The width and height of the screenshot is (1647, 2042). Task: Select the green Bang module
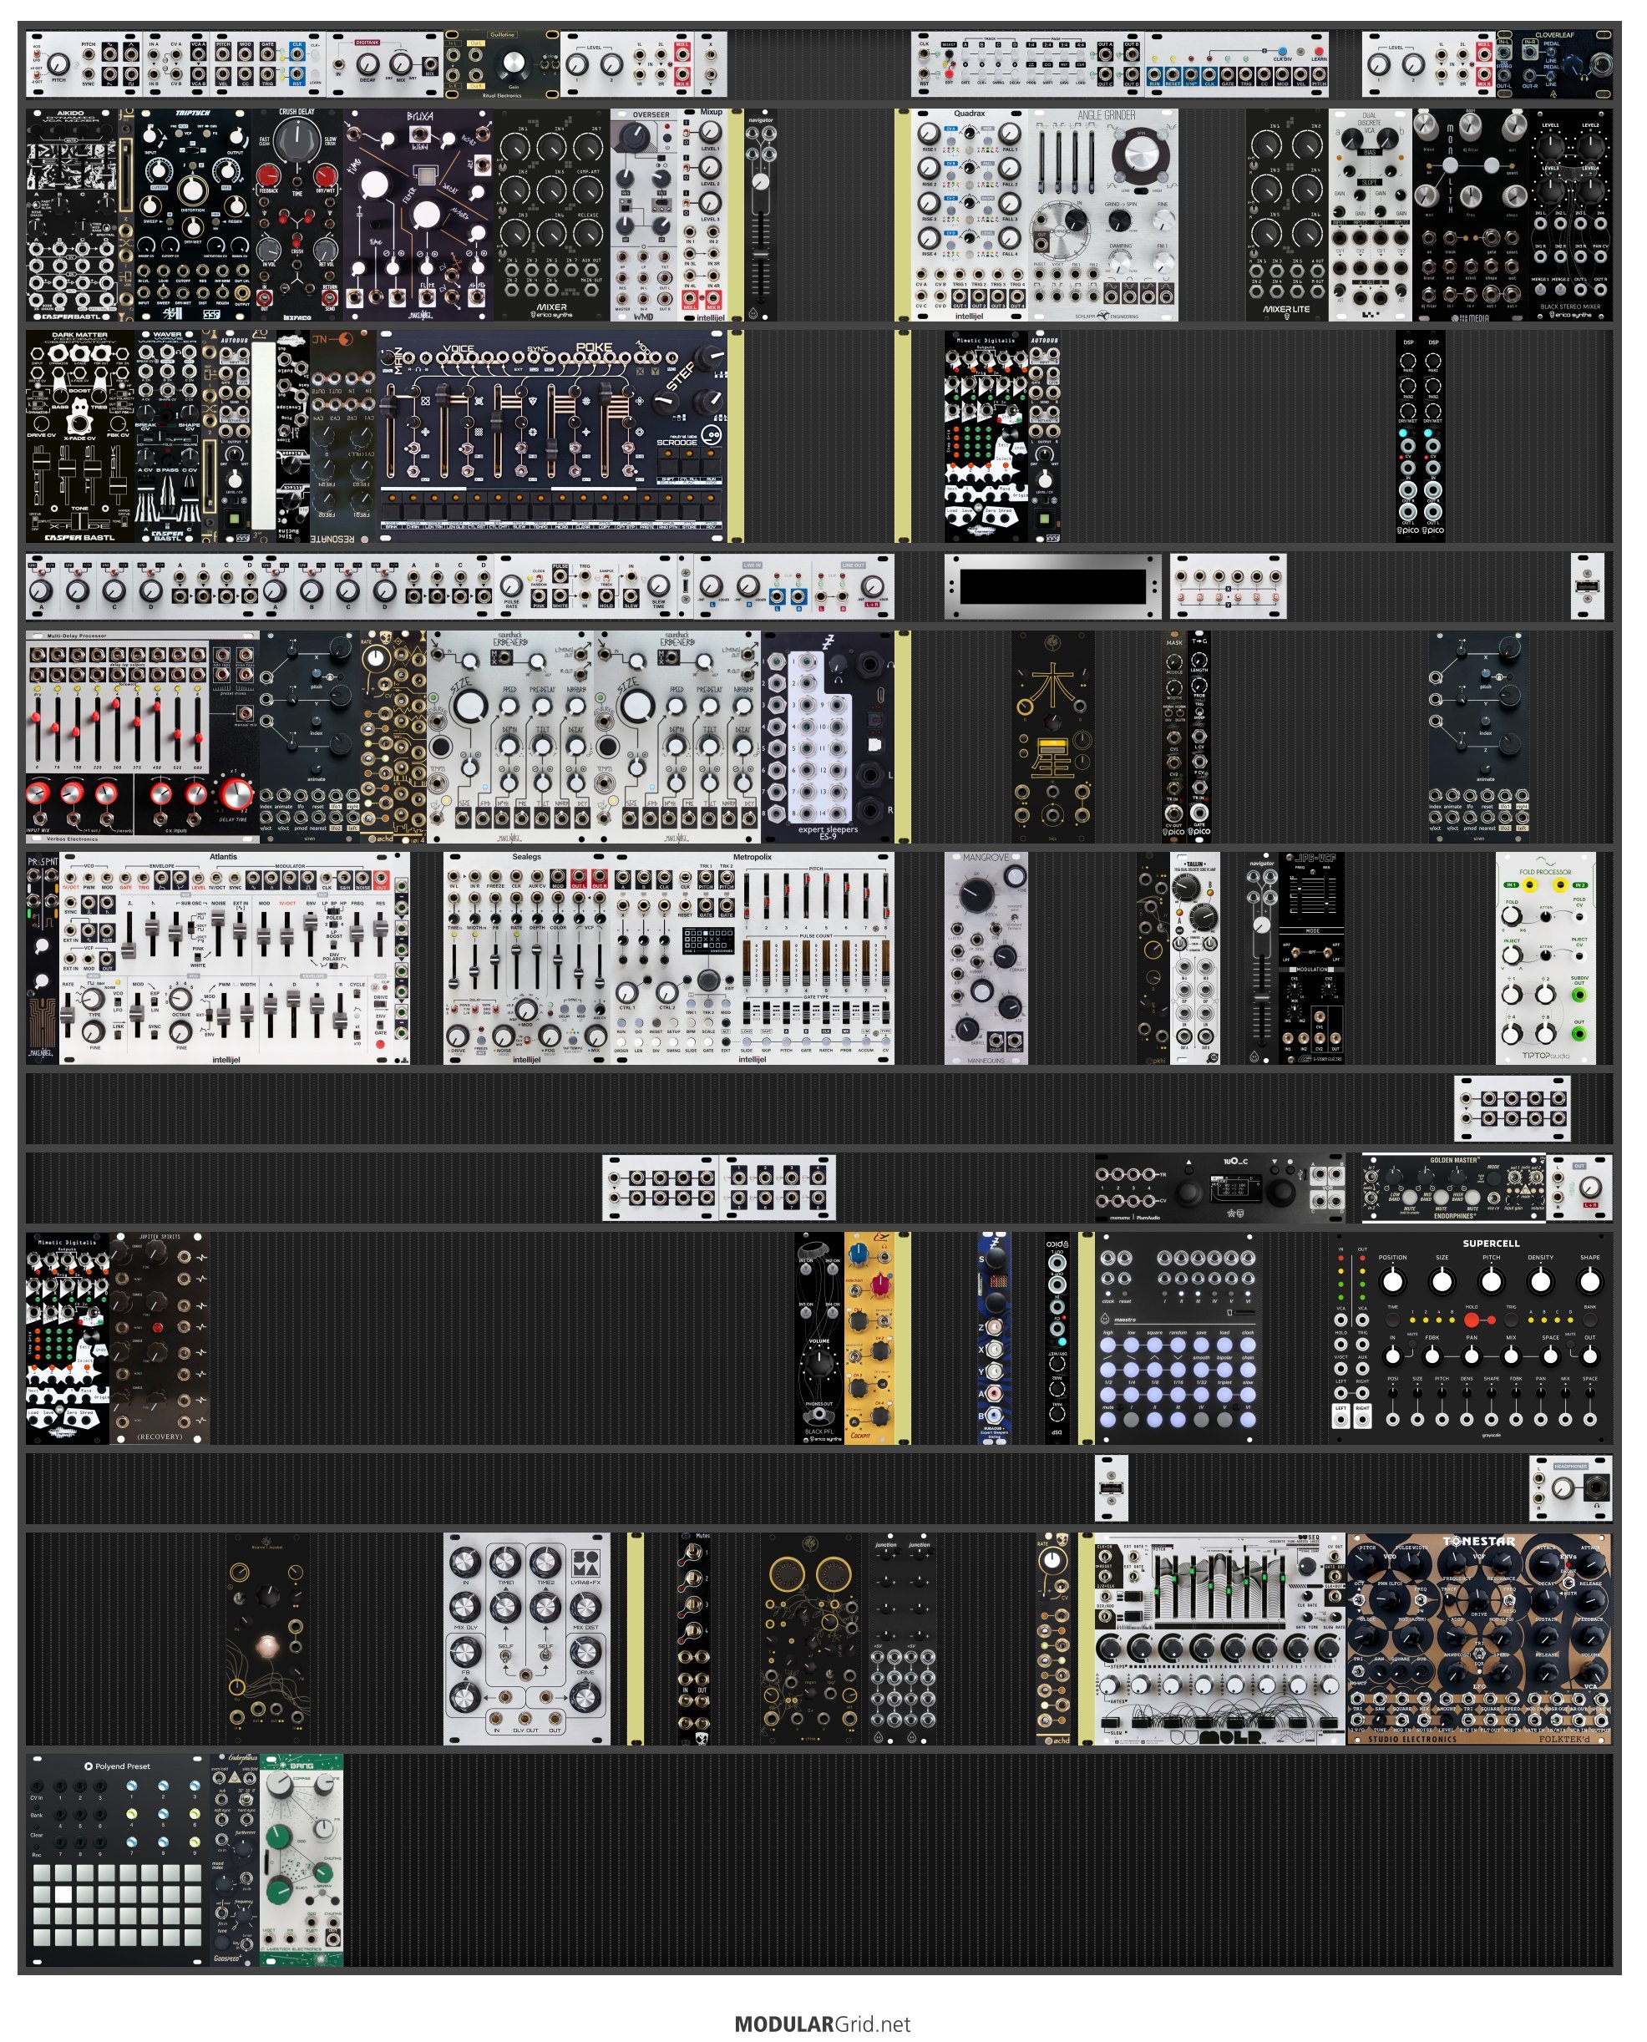tap(302, 1860)
